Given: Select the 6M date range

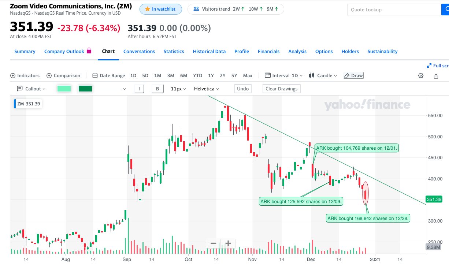Looking at the screenshot, I should click(183, 76).
